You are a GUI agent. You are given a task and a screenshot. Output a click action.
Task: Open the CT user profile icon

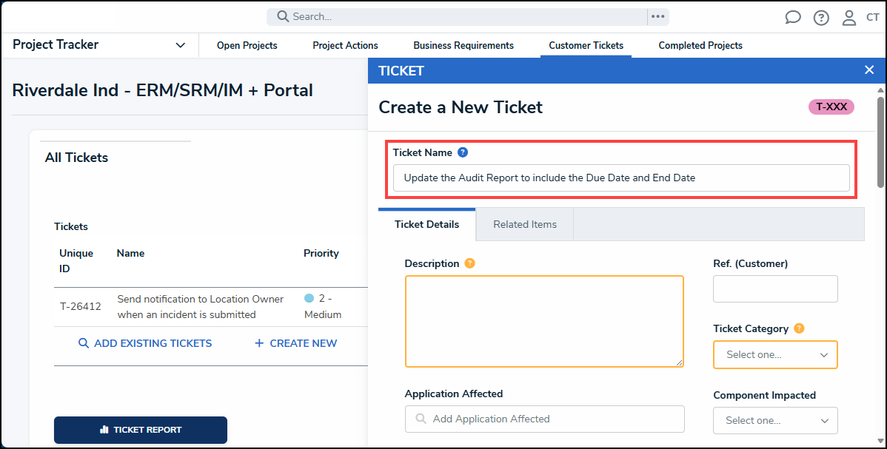(849, 17)
